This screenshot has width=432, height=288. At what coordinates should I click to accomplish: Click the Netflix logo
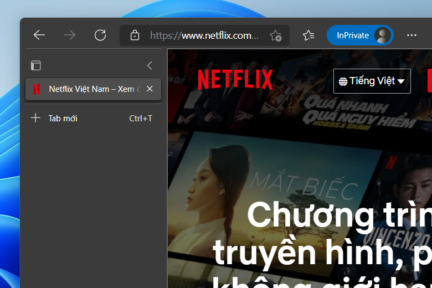click(x=235, y=80)
